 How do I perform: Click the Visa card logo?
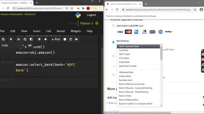(120, 32)
